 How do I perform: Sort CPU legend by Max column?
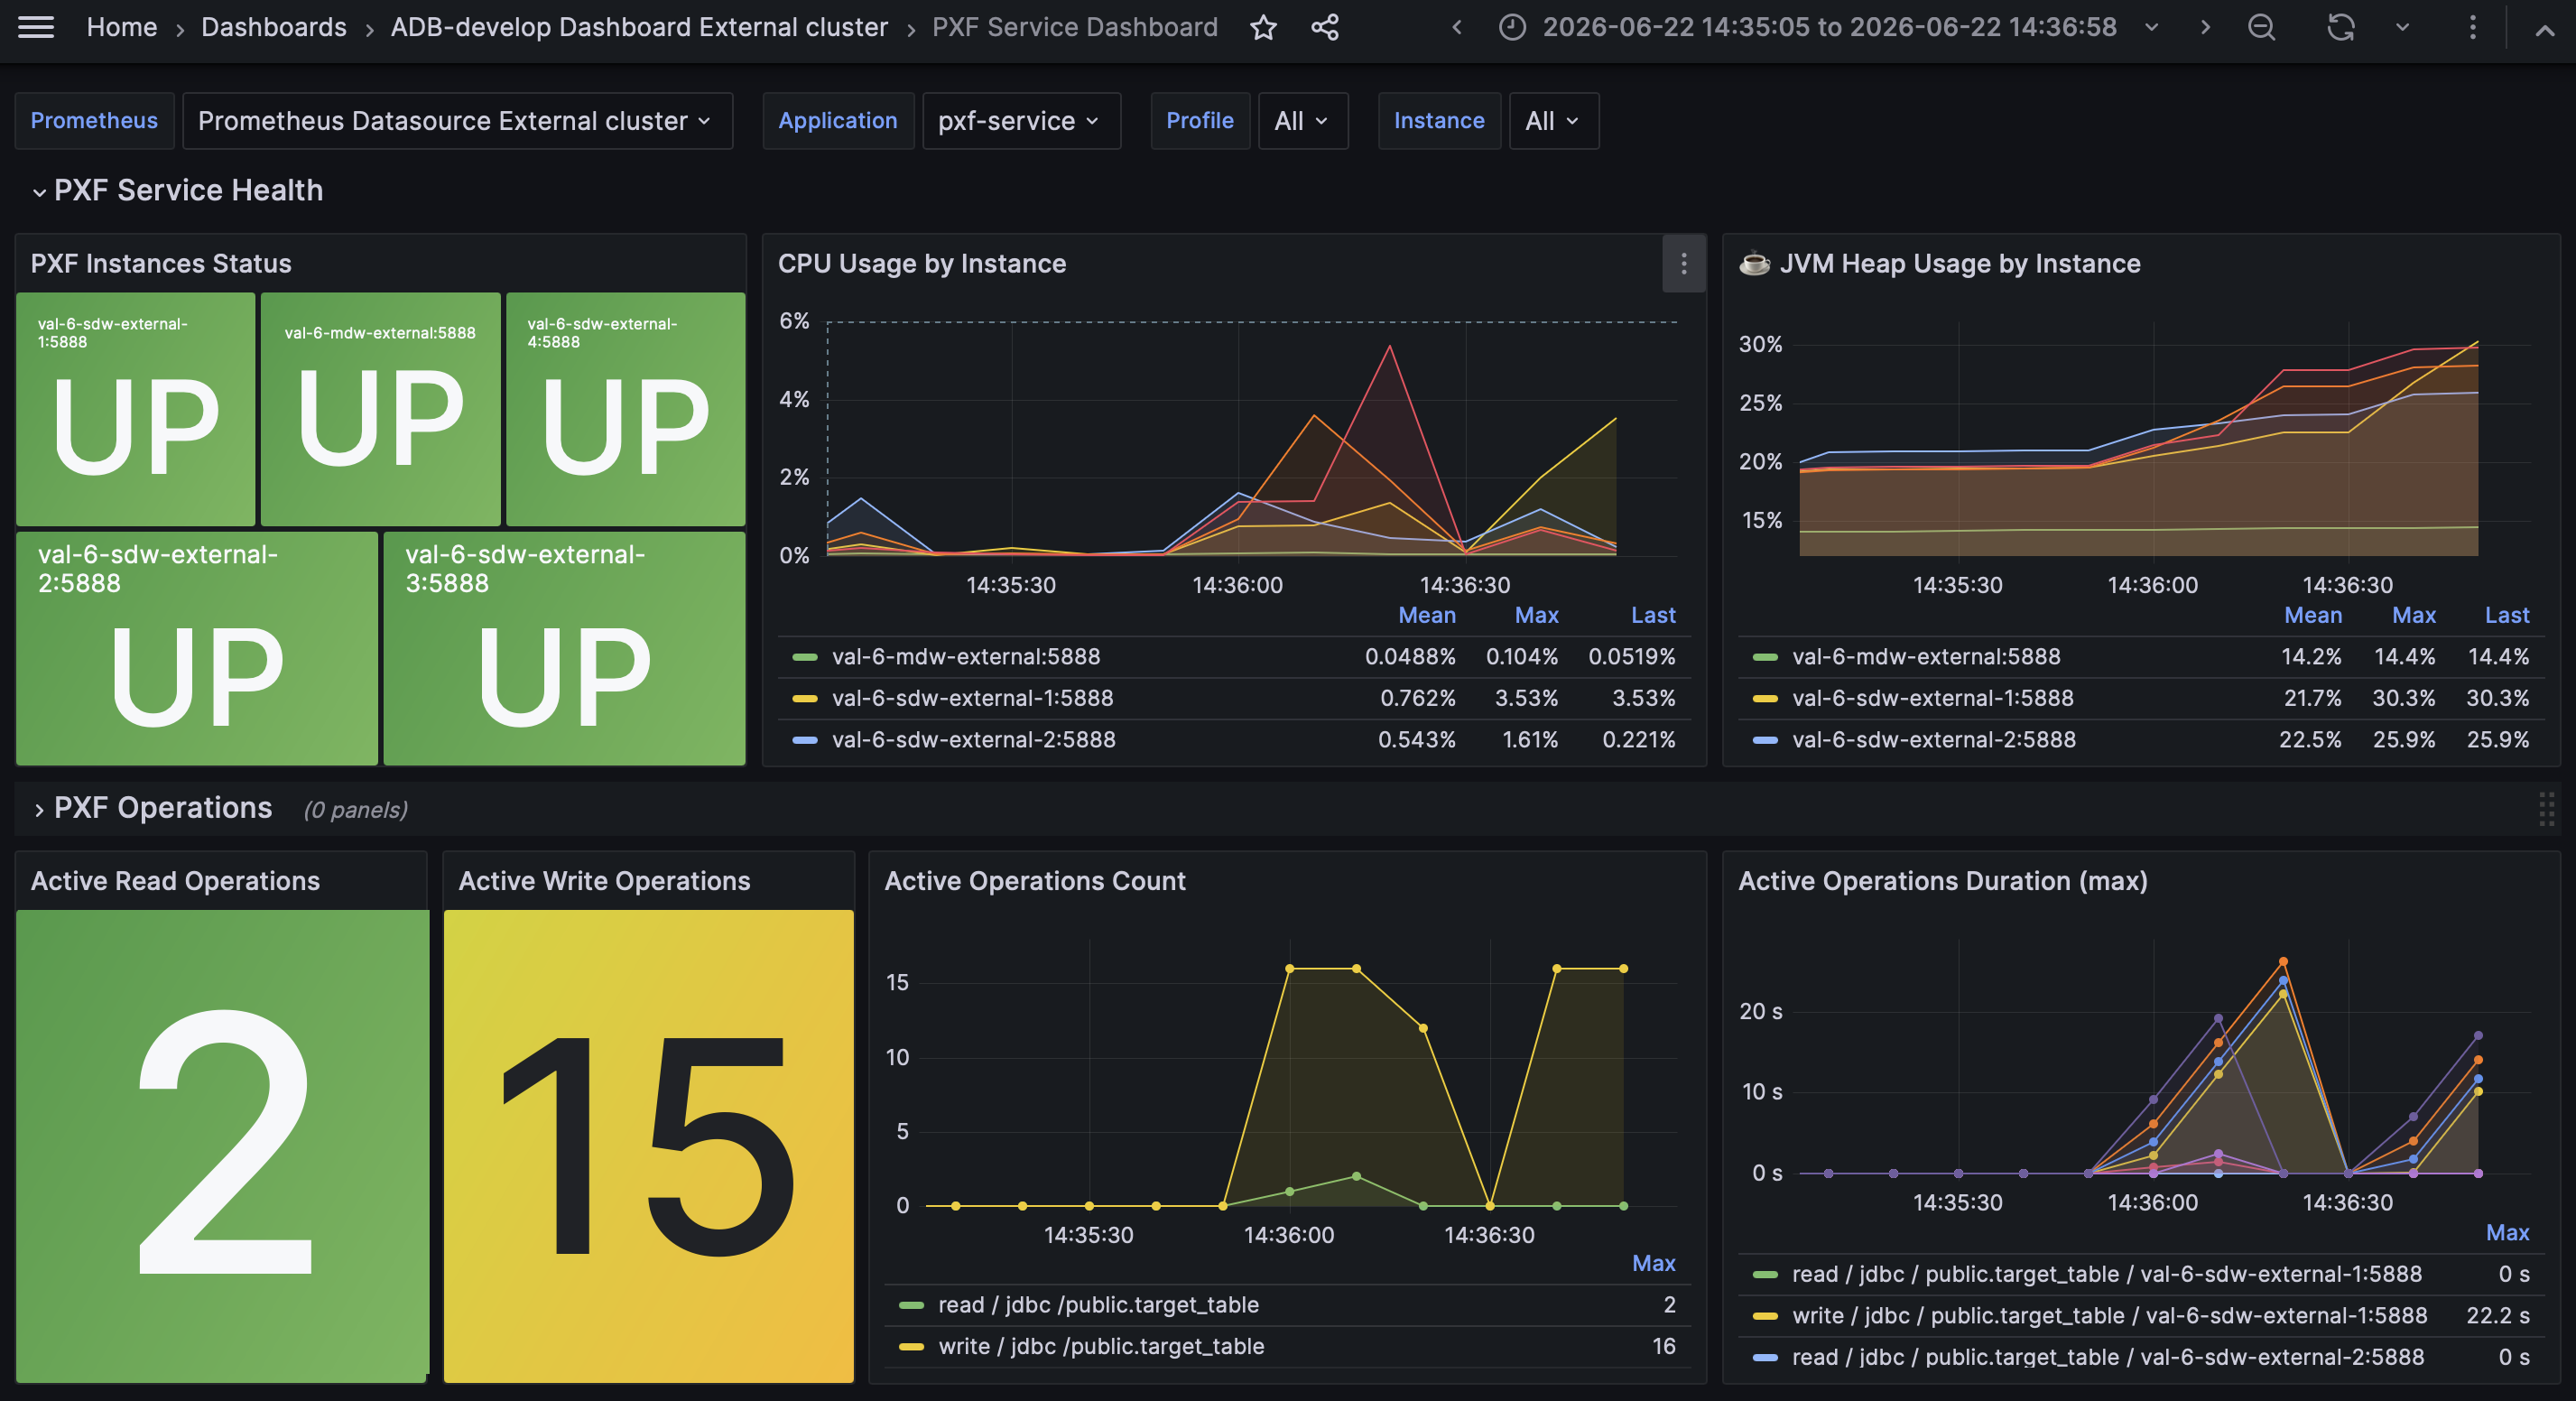(x=1536, y=615)
